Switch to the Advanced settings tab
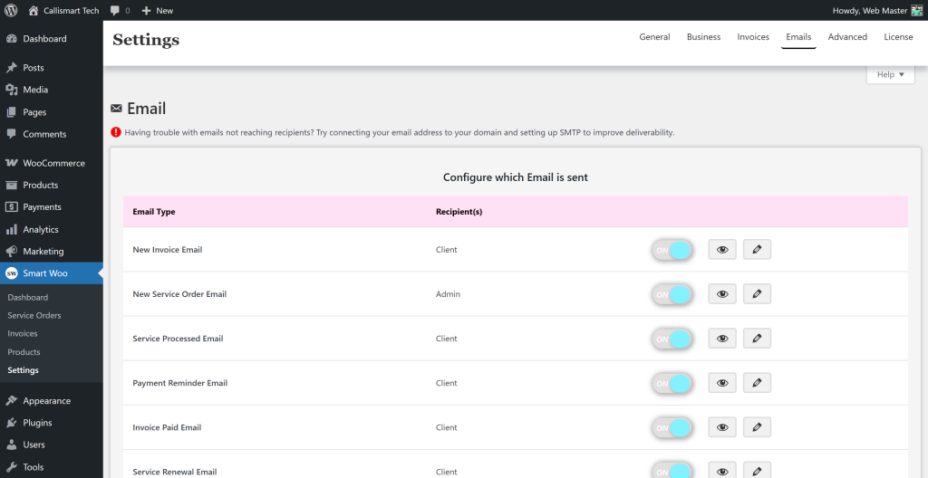 click(x=847, y=37)
